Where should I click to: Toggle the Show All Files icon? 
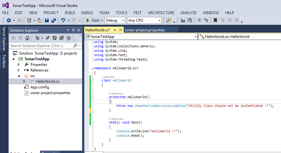[x=68, y=38]
